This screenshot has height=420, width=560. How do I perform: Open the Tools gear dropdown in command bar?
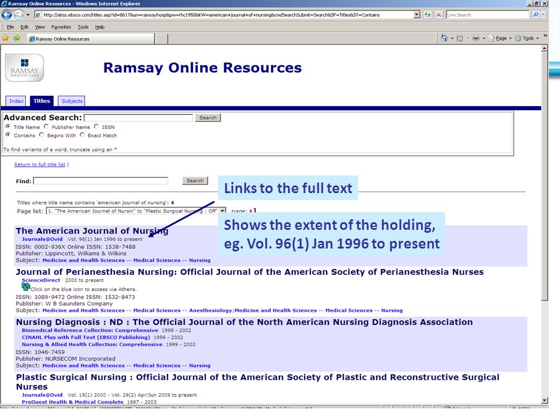527,38
